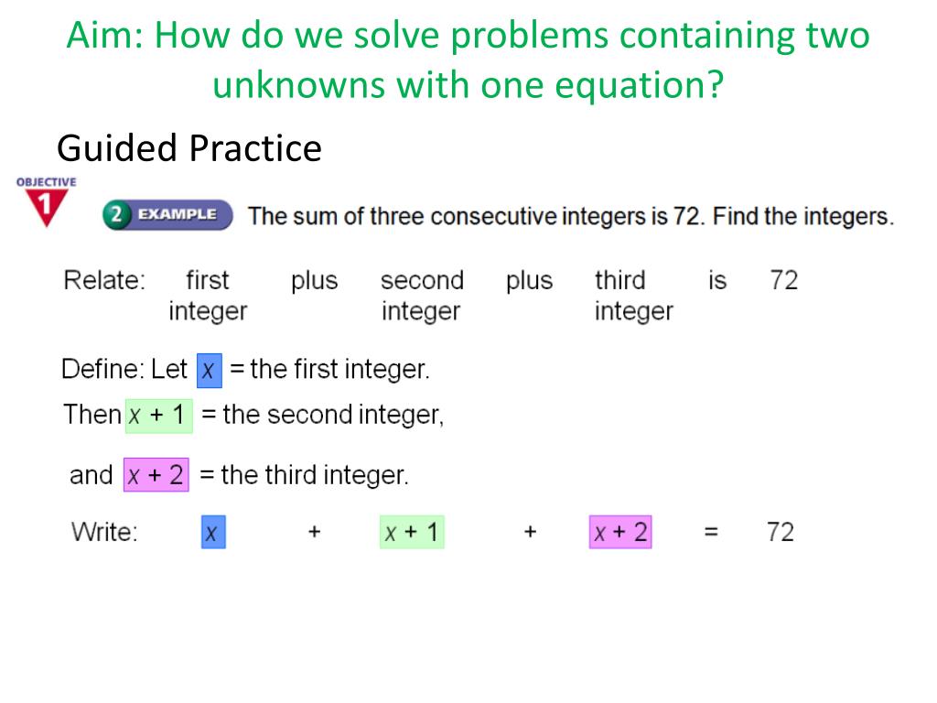Screen dimensions: 937x703
Task: Click the green Aim title text
Action: point(468,59)
